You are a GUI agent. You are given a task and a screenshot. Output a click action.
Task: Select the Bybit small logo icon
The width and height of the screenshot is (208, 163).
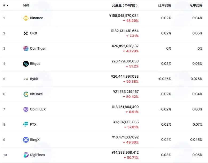[x=26, y=79]
